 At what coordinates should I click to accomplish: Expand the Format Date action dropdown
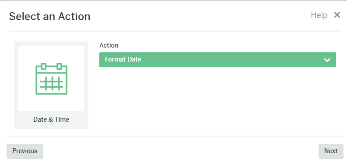pos(217,60)
